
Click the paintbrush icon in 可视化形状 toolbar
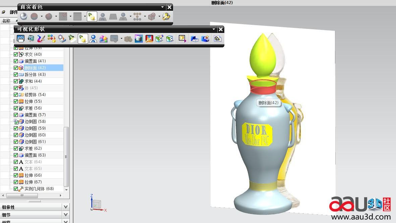[41, 39]
